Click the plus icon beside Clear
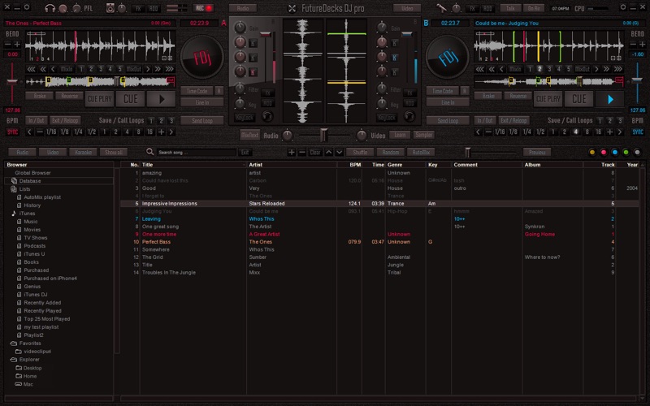This screenshot has width=650, height=406. click(292, 152)
